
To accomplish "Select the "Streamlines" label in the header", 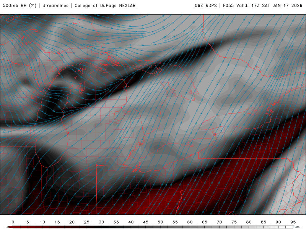I will coord(55,6).
